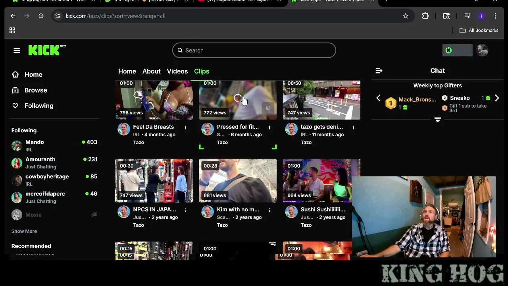The height and width of the screenshot is (286, 508).
Task: Play the NPCS IN JAPA... clip thumbnail
Action: 154,181
